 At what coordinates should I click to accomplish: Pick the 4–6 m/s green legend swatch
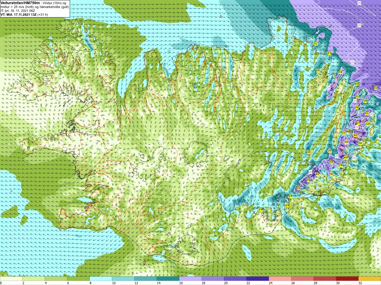coord(56,279)
